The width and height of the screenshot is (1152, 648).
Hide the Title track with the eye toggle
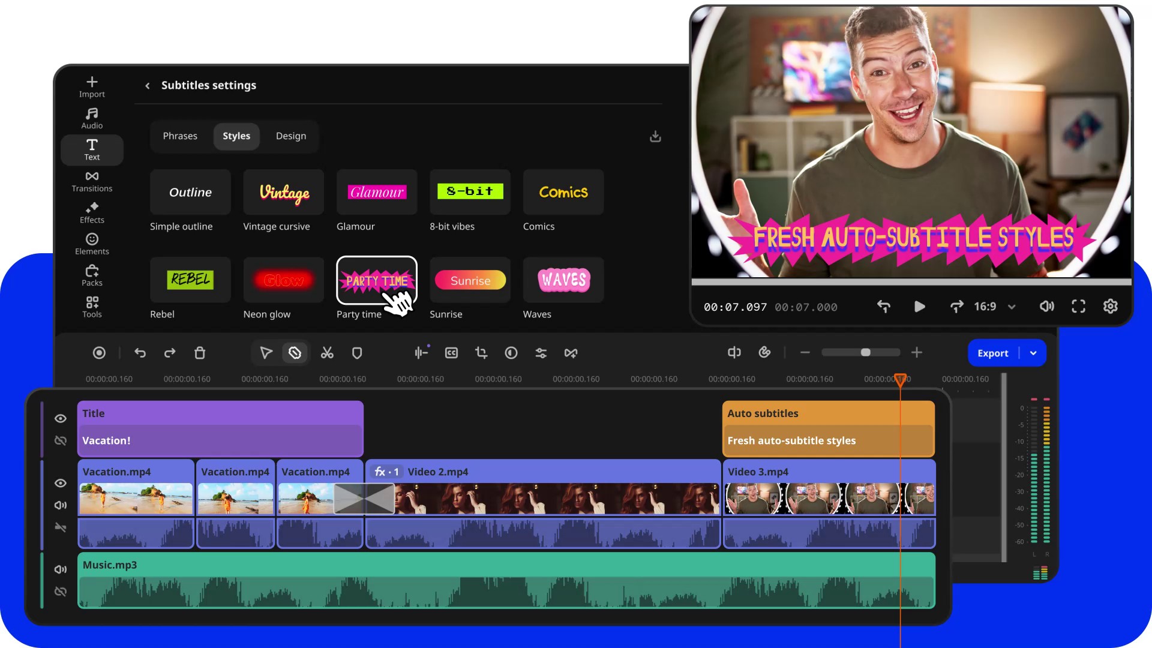pos(60,418)
